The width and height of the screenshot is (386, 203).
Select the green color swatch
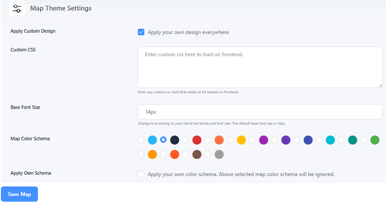[x=375, y=140]
